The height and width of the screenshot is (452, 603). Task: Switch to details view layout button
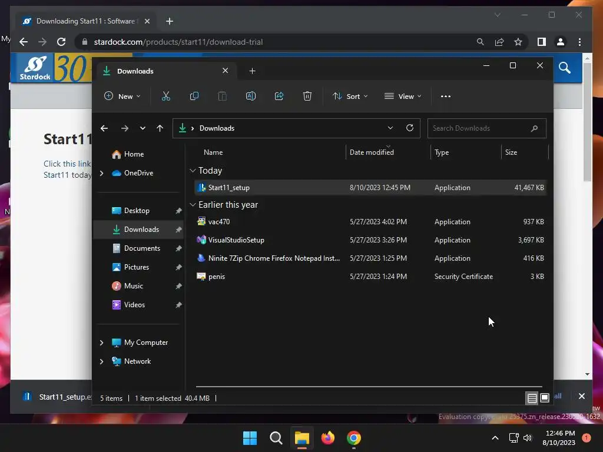click(x=532, y=398)
